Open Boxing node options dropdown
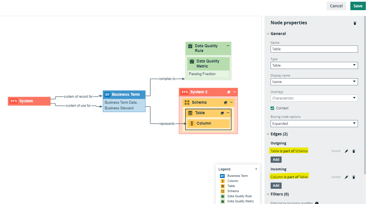 pos(314,123)
